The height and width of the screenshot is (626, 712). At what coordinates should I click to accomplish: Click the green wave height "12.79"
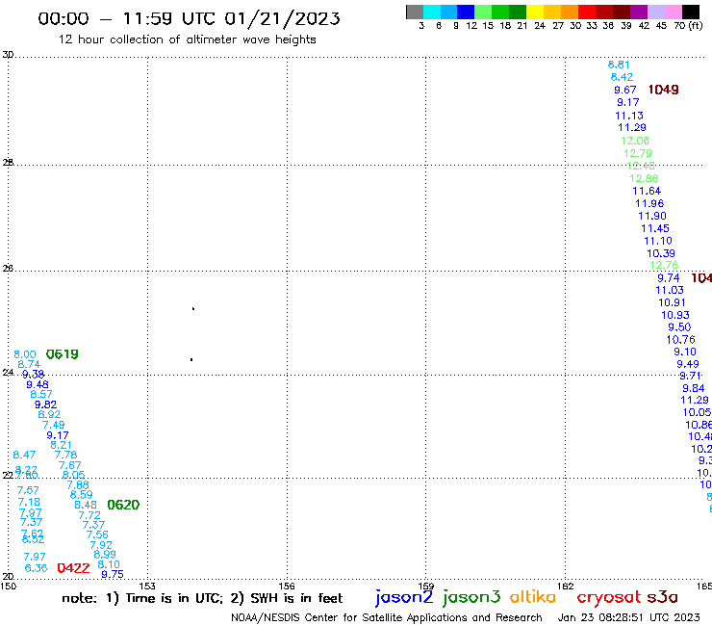tap(638, 153)
